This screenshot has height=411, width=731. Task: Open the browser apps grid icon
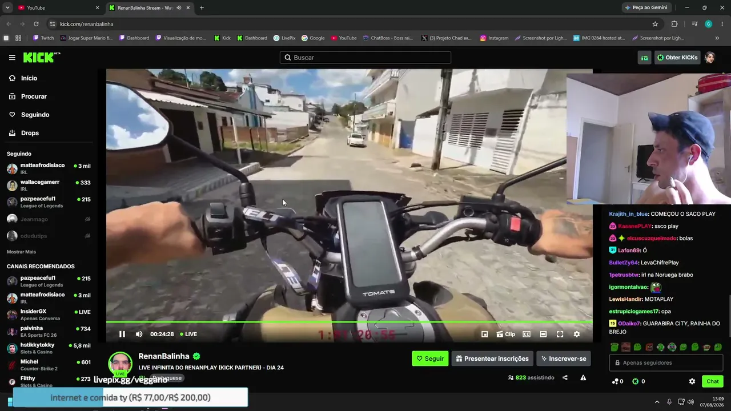18,38
